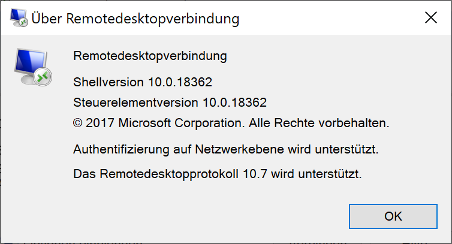Click the large Remote Desktop monitor icon
Viewport: 452px width, 244px height.
tap(33, 67)
